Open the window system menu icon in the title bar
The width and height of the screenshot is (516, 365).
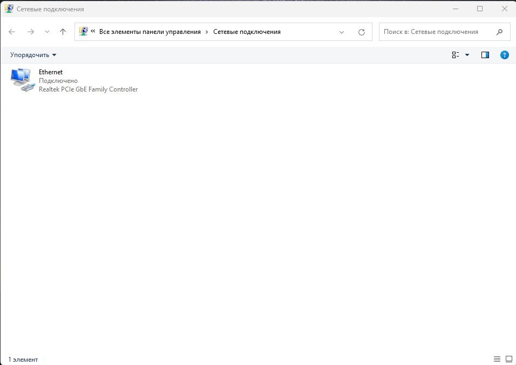click(x=9, y=9)
